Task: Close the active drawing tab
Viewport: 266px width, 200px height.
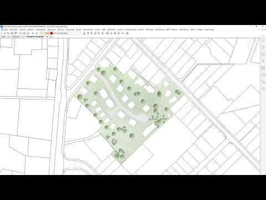Action: point(47,37)
